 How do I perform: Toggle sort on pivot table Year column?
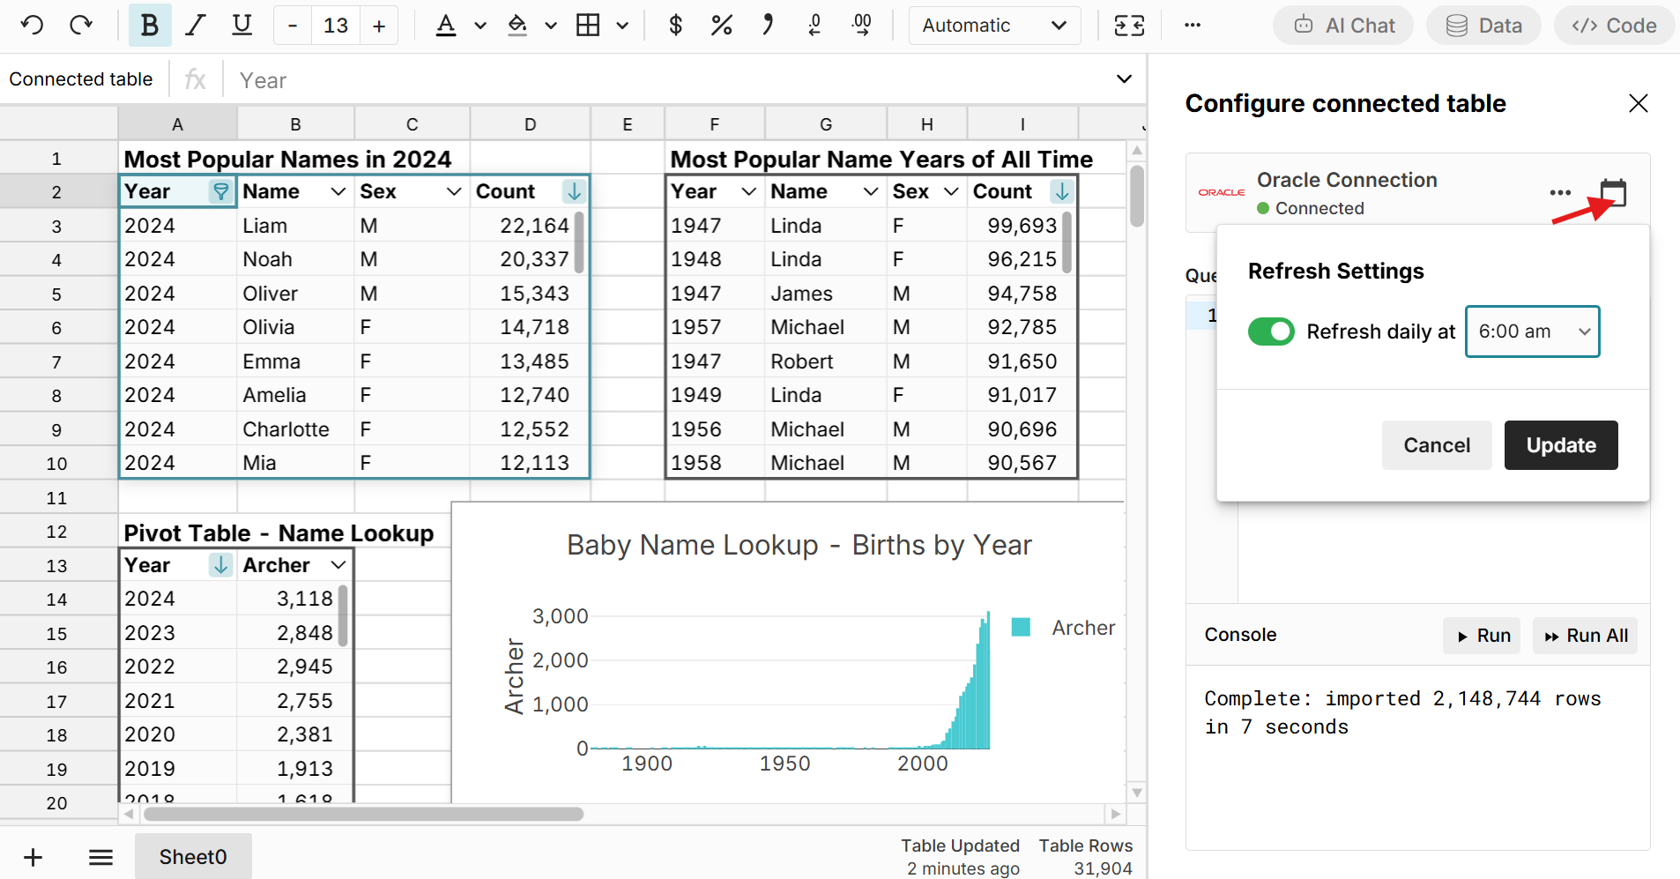point(220,565)
